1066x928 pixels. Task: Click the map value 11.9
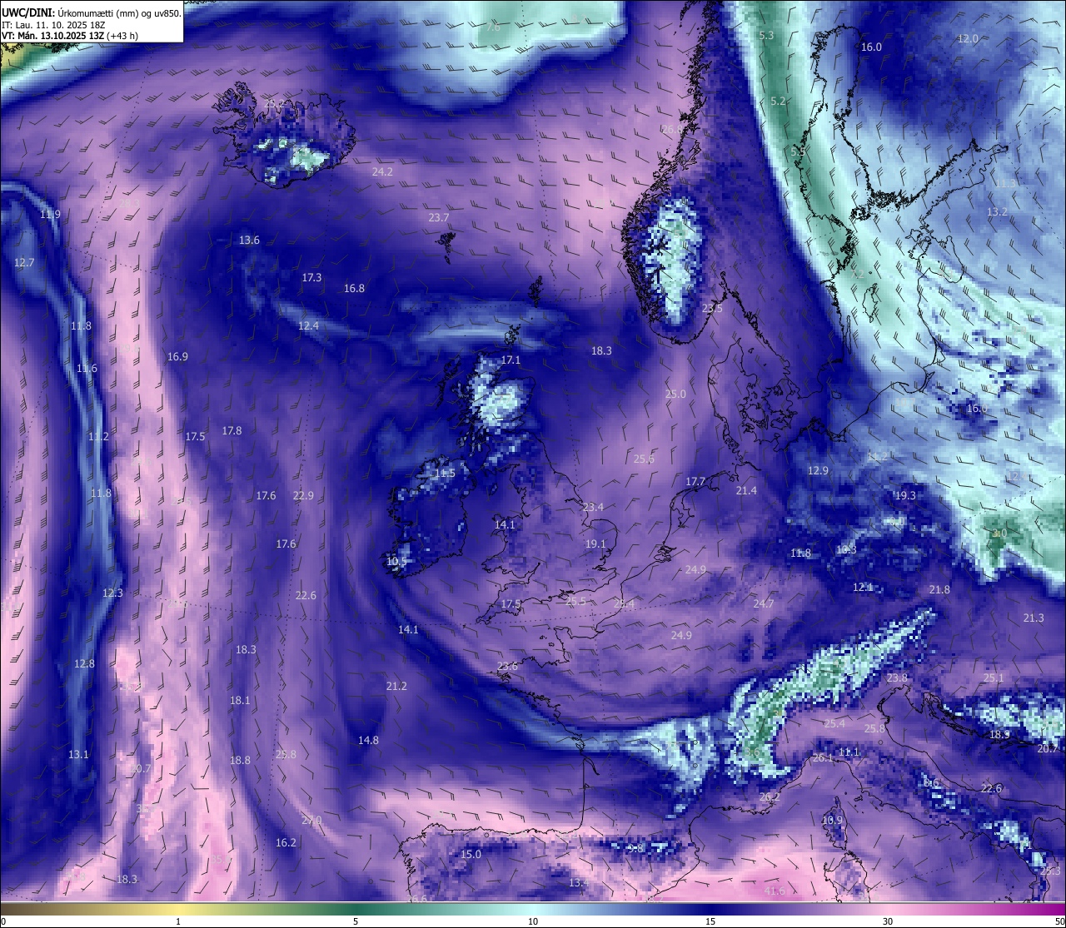50,214
